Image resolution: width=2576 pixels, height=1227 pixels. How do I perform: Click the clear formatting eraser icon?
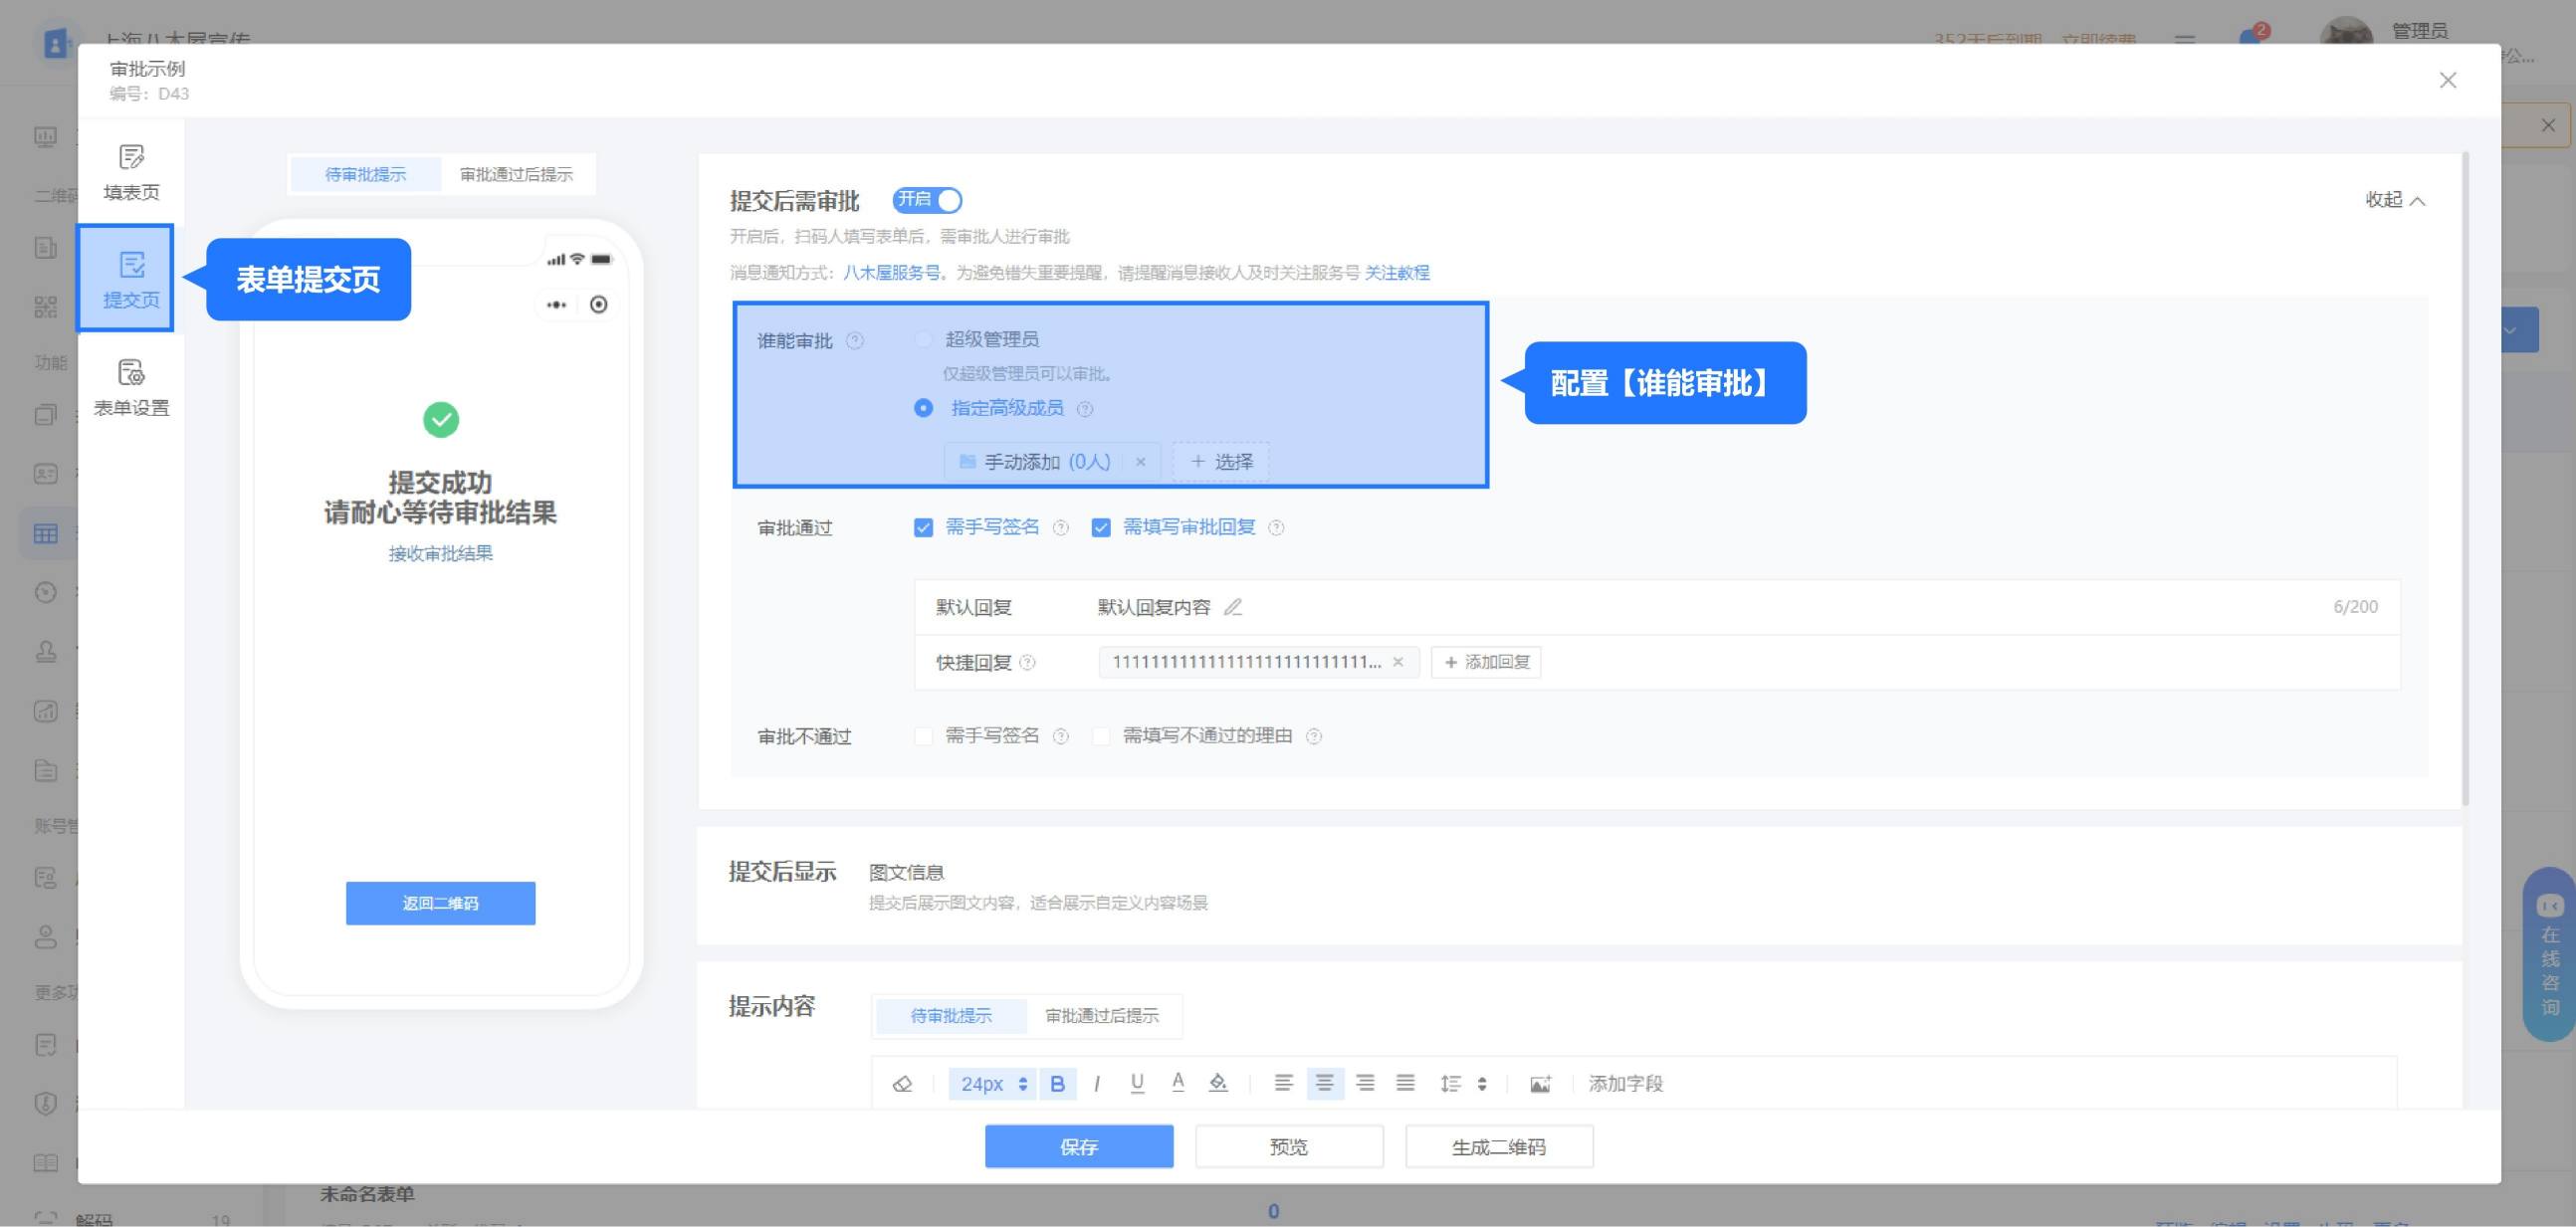click(x=902, y=1084)
